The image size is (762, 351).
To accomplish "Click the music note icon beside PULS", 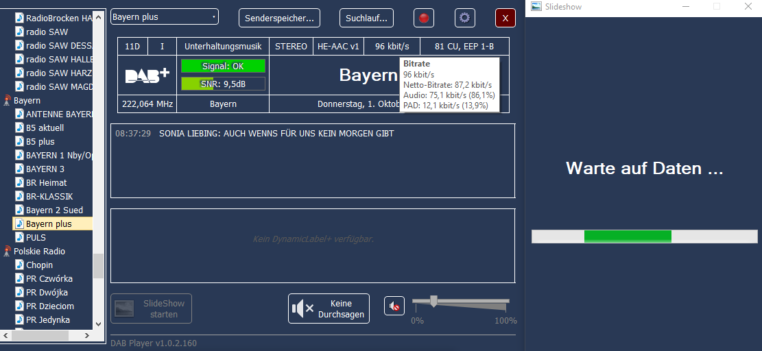I will 19,238.
